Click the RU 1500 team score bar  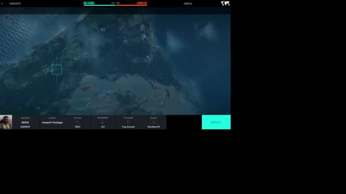pyautogui.click(x=99, y=5)
